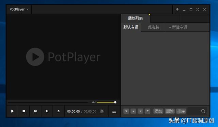Move selected playlist item up
Viewport: 218px width, 127px height.
[133, 111]
